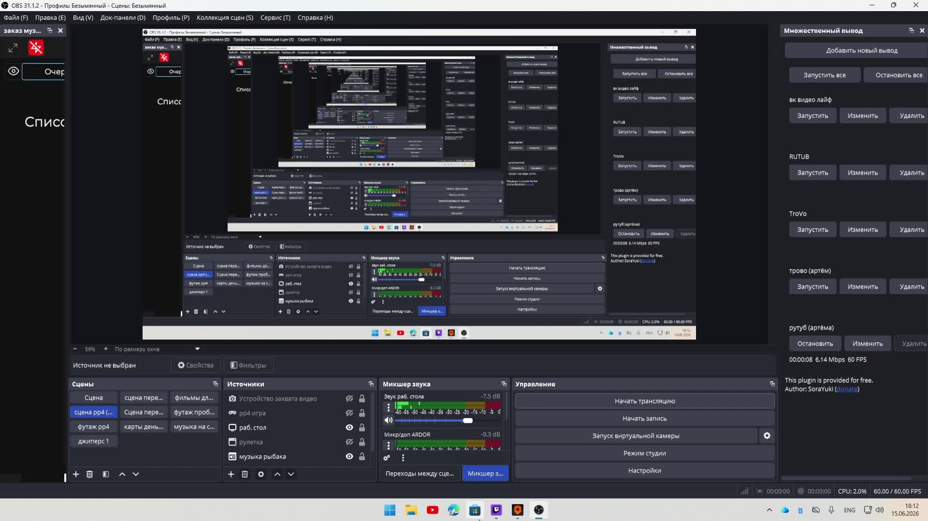928x521 pixels.
Task: Unlock the Устройство захвата видео source
Action: pos(362,399)
